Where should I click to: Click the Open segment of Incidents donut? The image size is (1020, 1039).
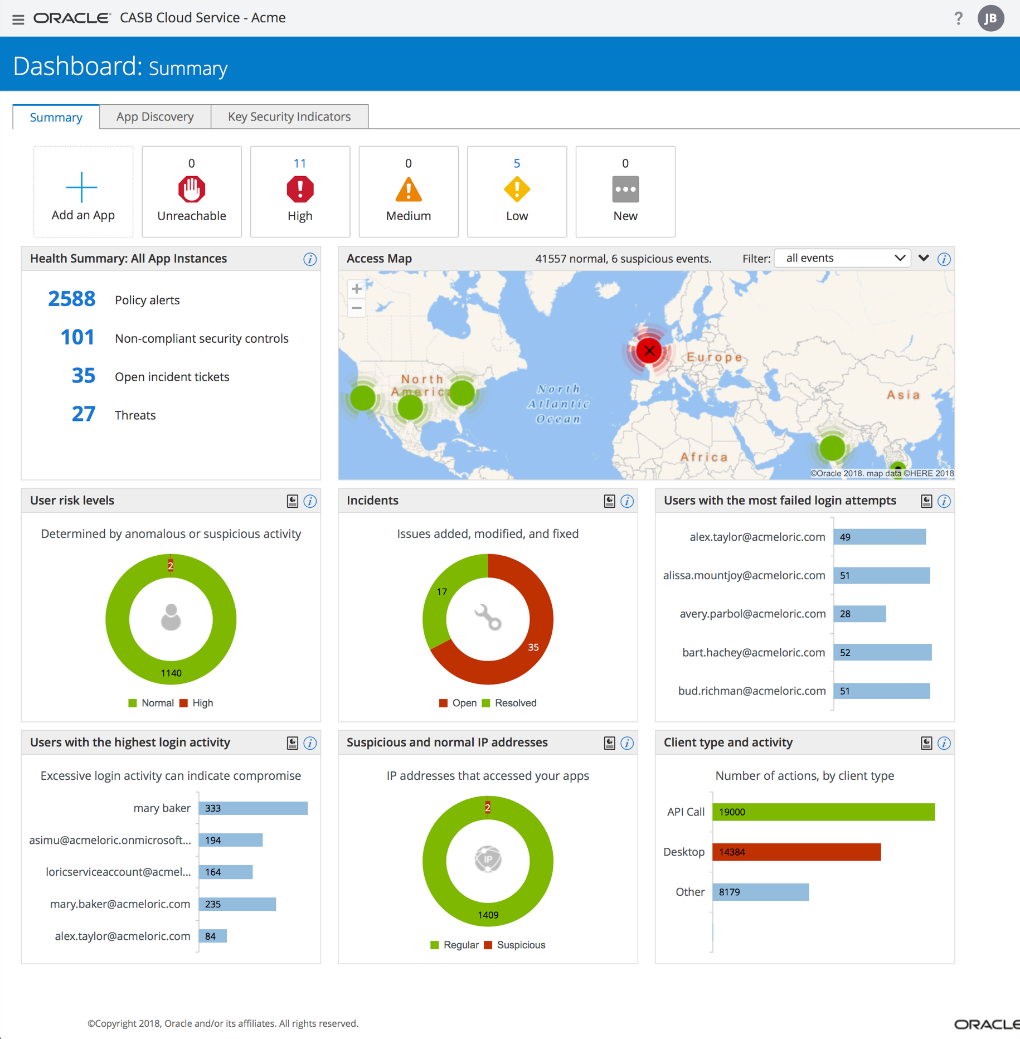pyautogui.click(x=532, y=647)
